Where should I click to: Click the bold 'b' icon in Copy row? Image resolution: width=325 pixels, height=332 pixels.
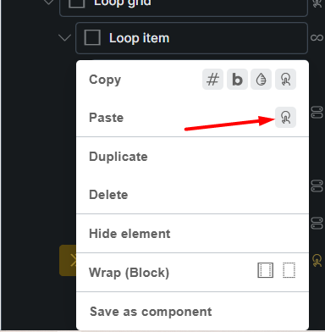(237, 80)
